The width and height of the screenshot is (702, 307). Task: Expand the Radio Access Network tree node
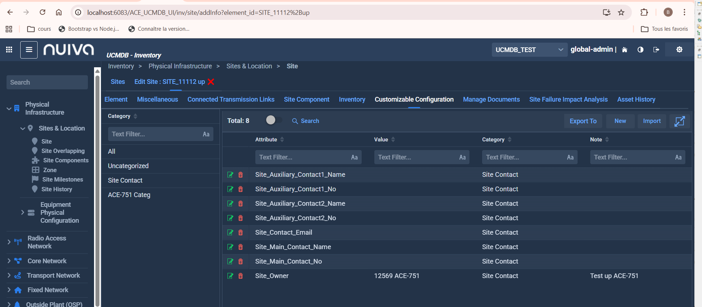(9, 242)
